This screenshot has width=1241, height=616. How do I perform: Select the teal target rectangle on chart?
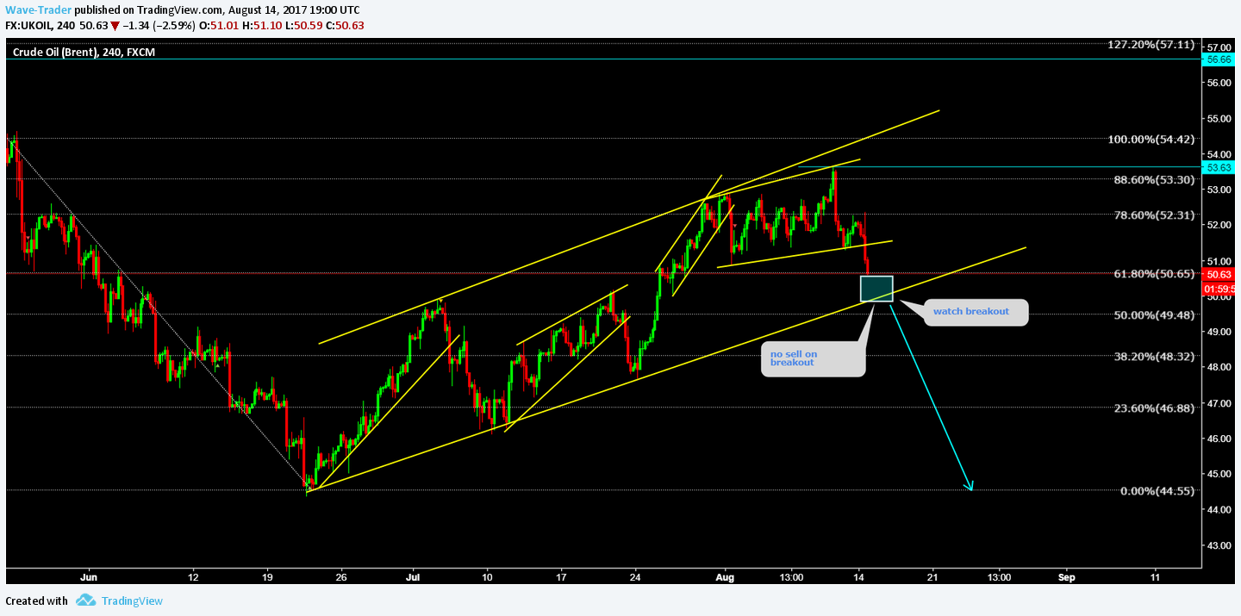coord(876,289)
